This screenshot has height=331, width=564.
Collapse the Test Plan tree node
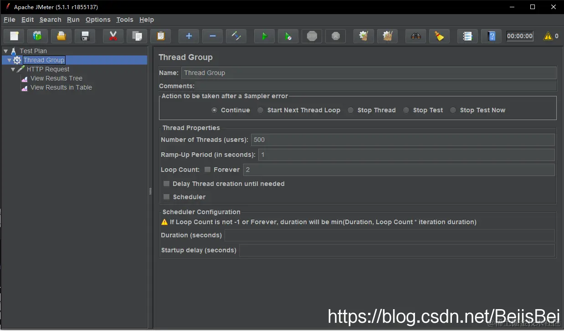tap(5, 51)
